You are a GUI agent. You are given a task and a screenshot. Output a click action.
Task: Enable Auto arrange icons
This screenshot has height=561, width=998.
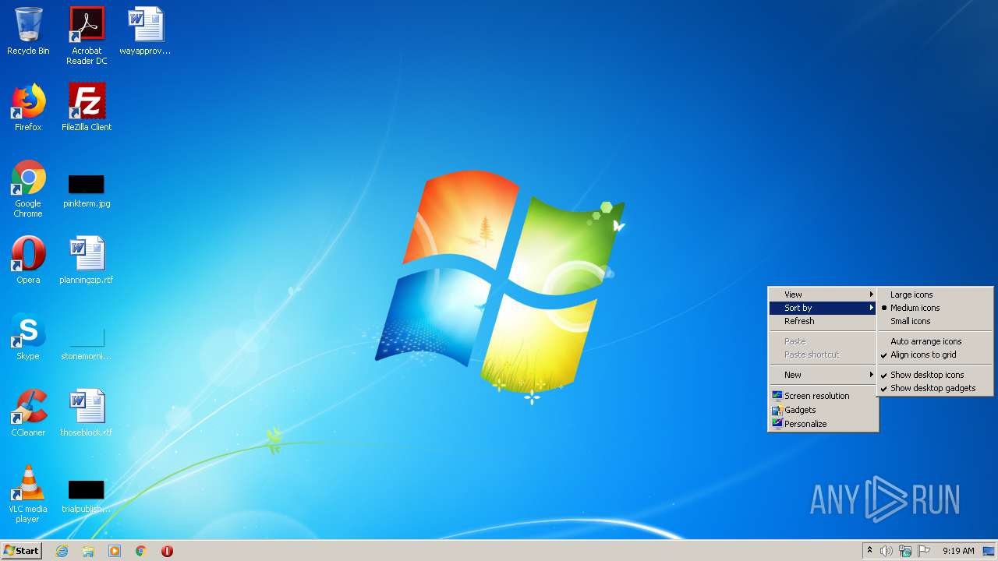pos(935,341)
